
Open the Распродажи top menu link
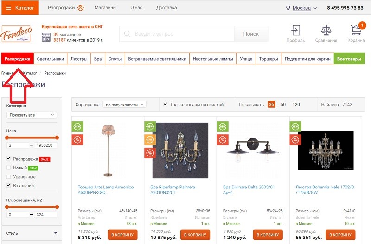point(61,8)
